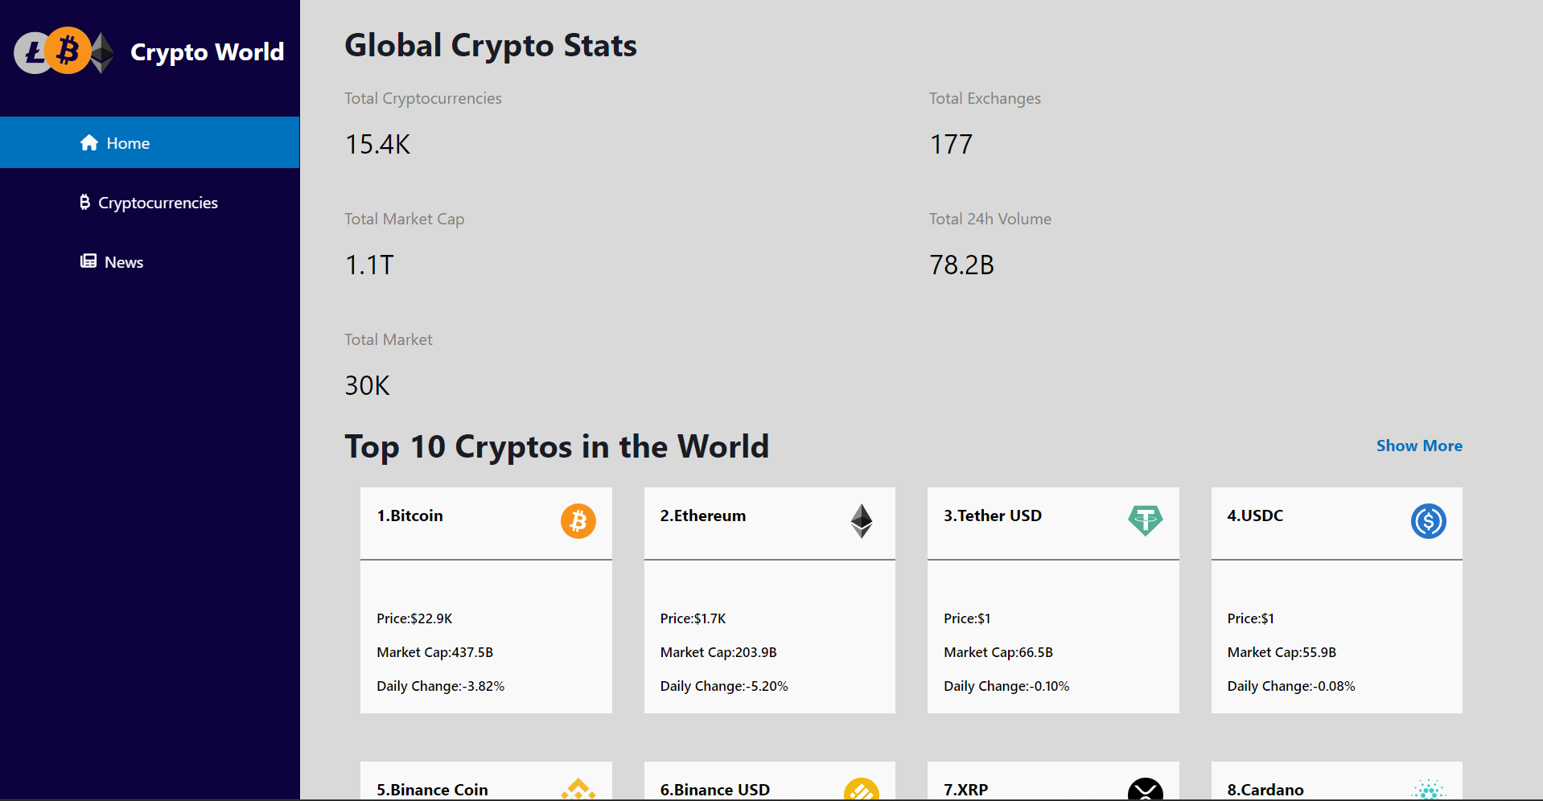
Task: Click the Ethereum icon in the header logo
Action: [101, 51]
